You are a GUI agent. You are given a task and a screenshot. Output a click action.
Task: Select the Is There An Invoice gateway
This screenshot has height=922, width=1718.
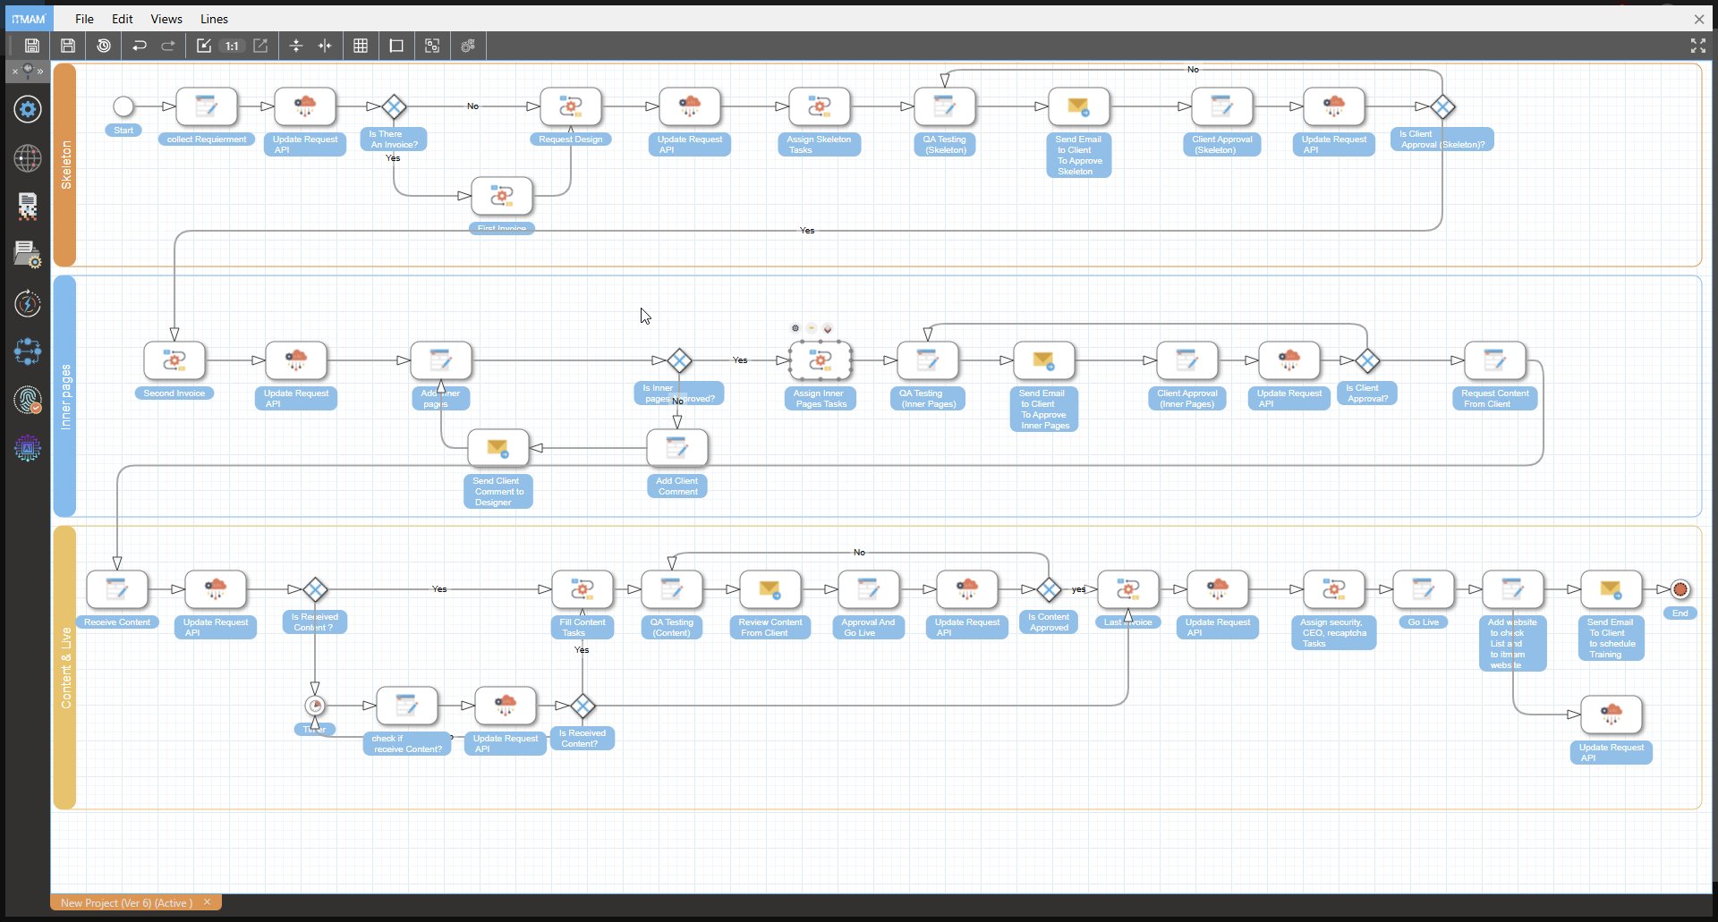[395, 106]
